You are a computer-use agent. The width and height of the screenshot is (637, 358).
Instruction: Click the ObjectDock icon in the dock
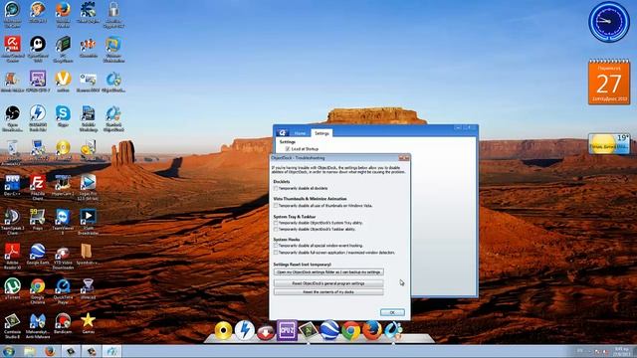click(x=393, y=330)
